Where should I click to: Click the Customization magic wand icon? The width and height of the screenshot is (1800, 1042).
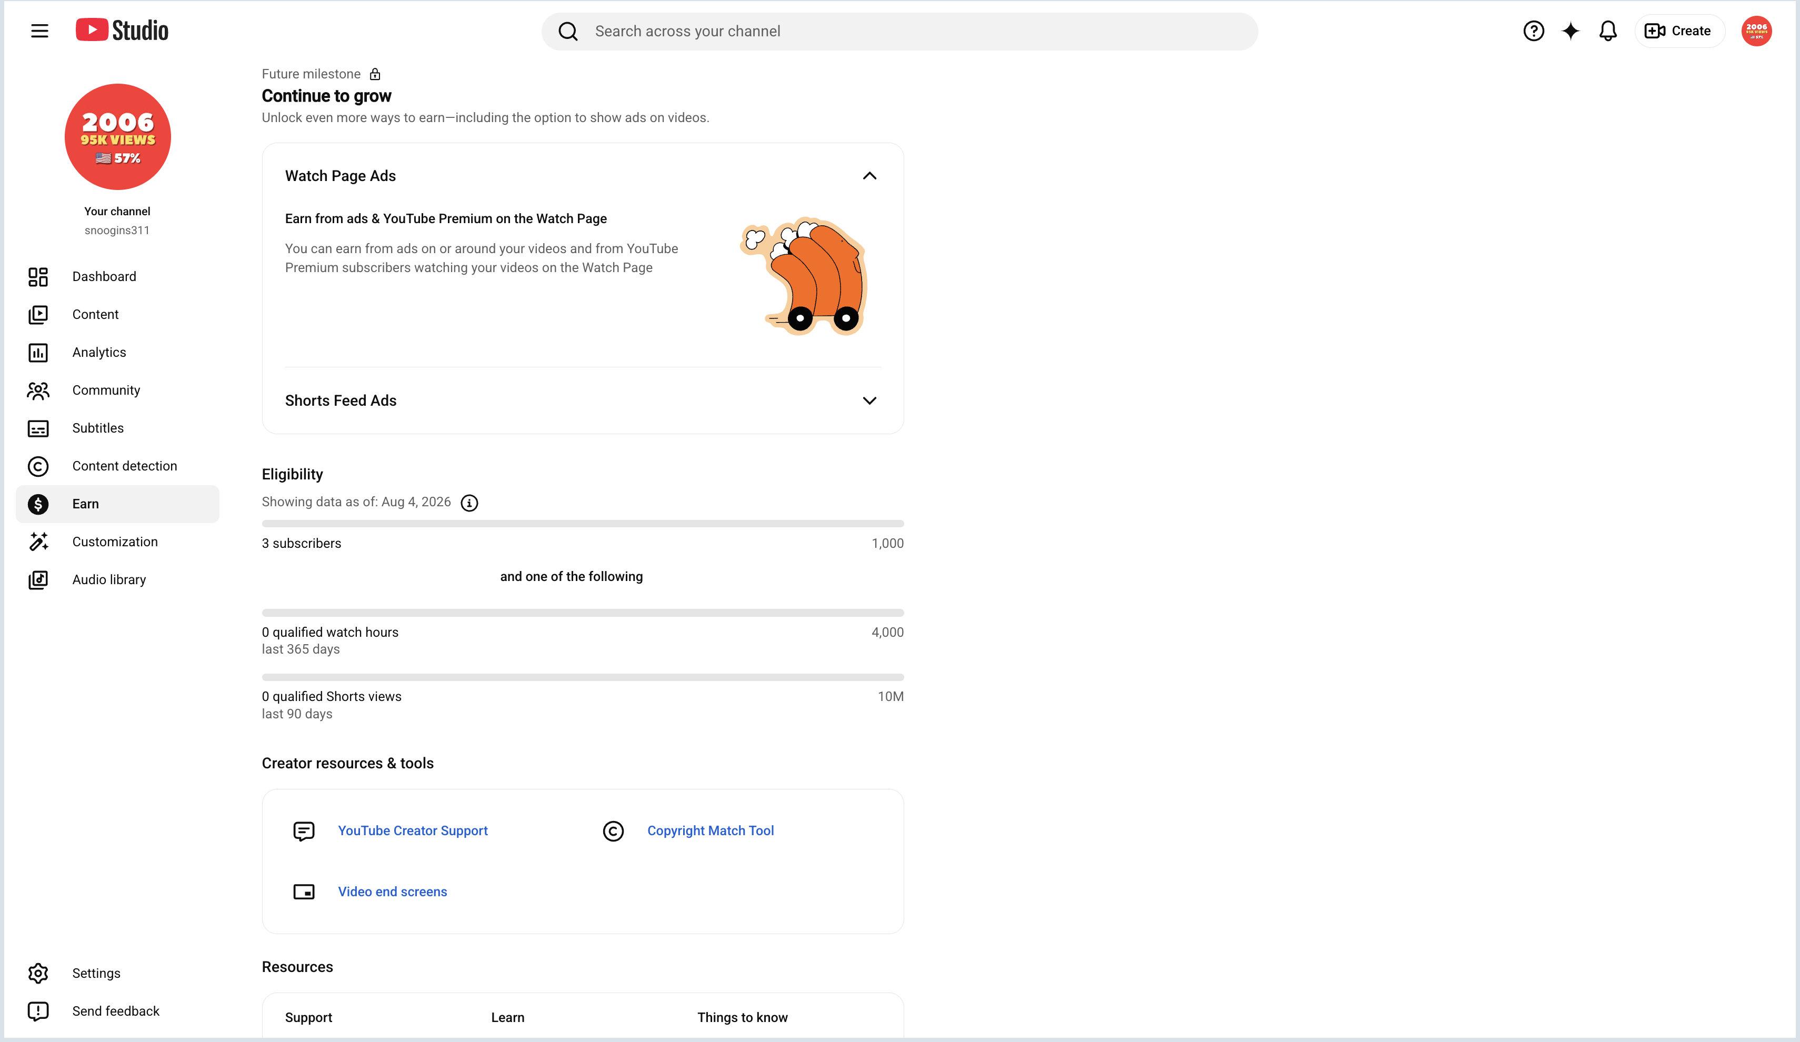[x=38, y=542]
